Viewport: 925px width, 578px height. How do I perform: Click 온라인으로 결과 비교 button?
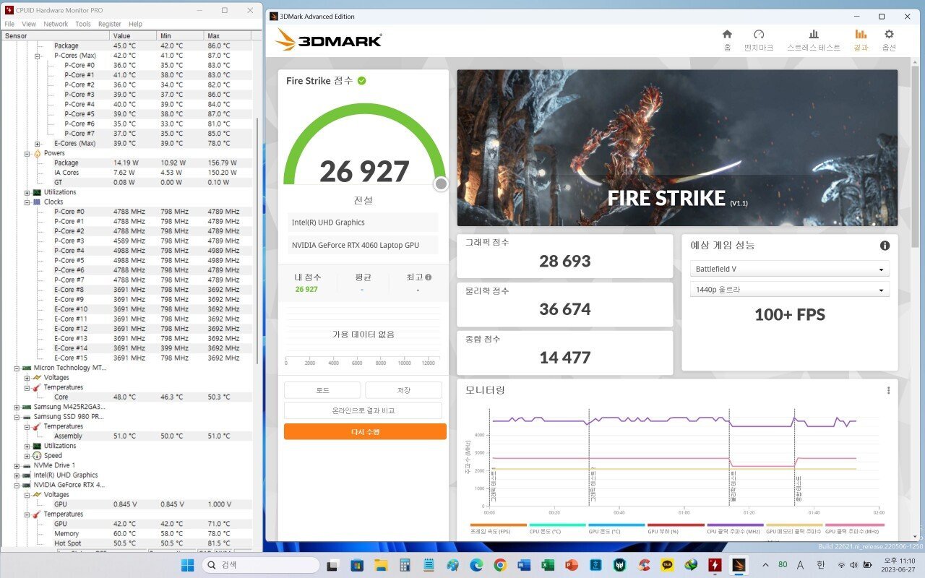363,410
